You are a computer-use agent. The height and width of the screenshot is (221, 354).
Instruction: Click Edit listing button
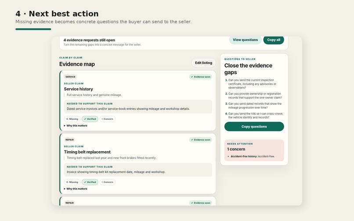(203, 63)
